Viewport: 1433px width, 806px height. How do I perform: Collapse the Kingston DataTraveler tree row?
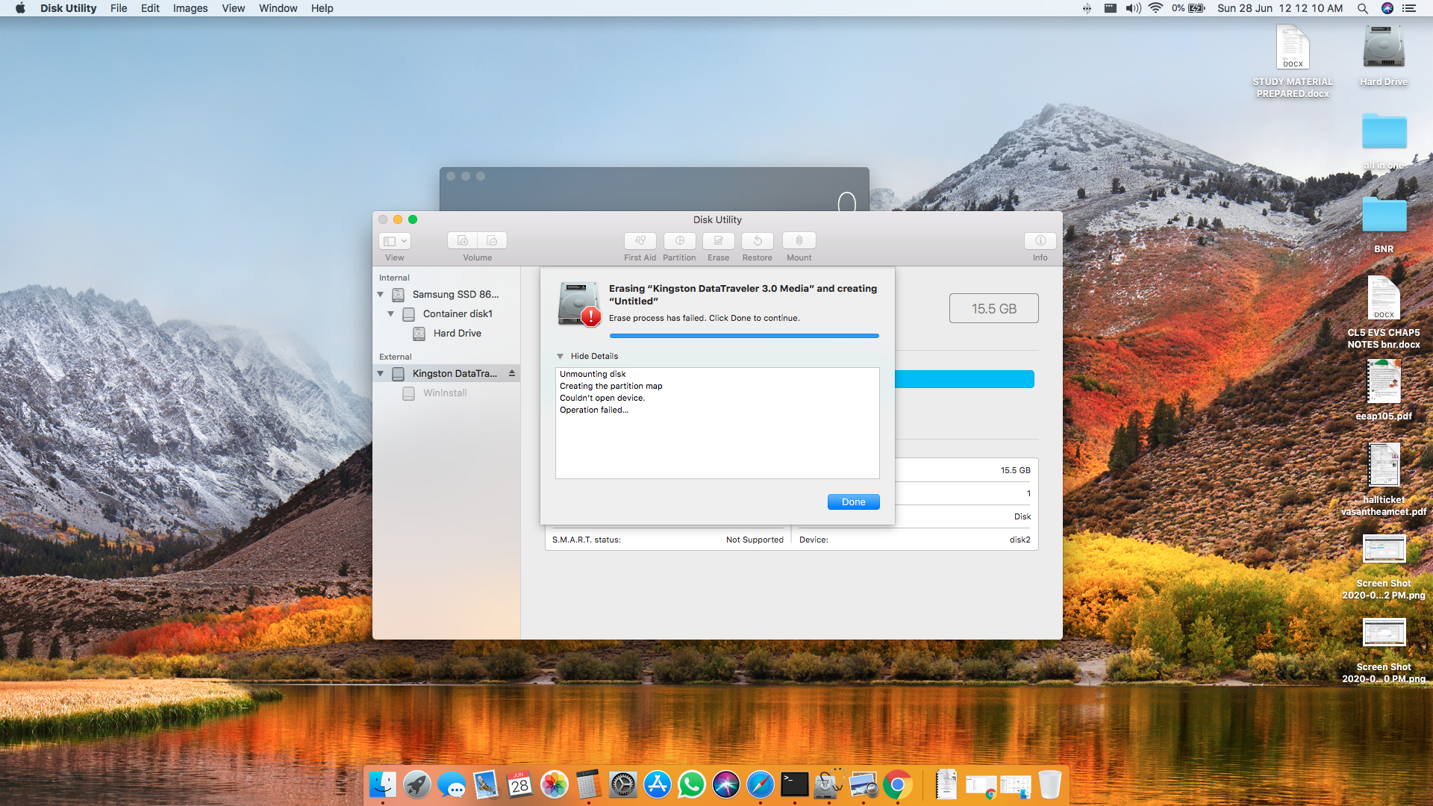click(380, 374)
